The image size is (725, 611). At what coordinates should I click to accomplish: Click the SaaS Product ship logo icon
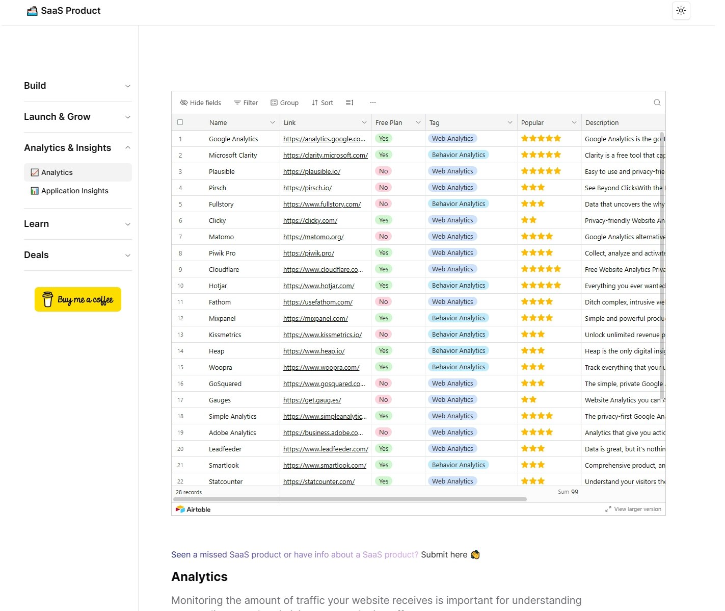click(x=32, y=11)
